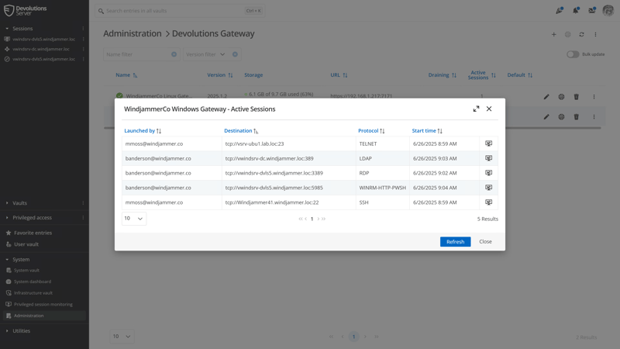Go to first page in dialog paginator
The height and width of the screenshot is (349, 620).
tap(301, 219)
